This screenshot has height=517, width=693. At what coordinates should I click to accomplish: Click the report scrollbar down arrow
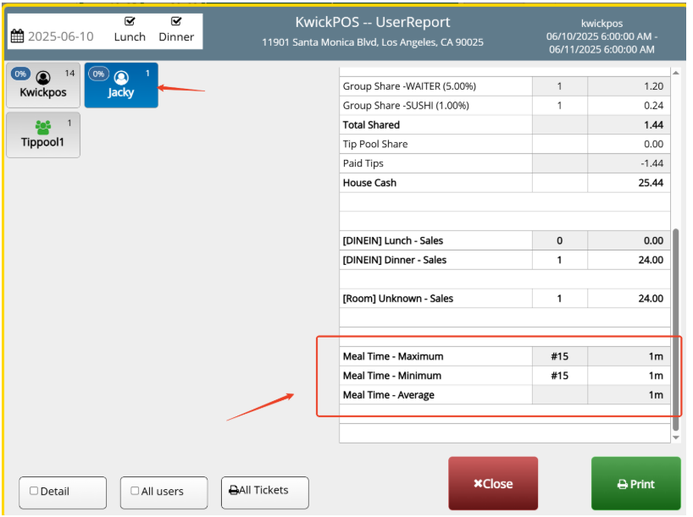click(x=676, y=437)
